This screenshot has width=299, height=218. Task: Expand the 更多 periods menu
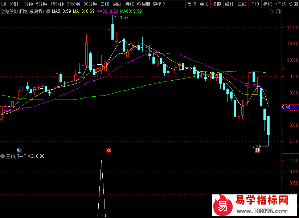pos(159,4)
